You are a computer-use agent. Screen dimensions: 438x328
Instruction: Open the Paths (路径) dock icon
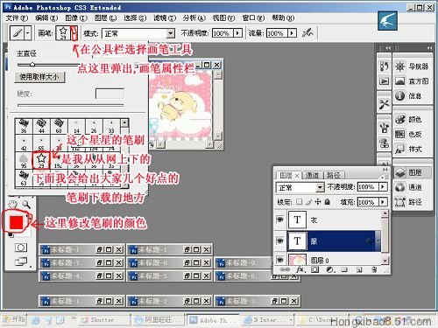(x=399, y=201)
